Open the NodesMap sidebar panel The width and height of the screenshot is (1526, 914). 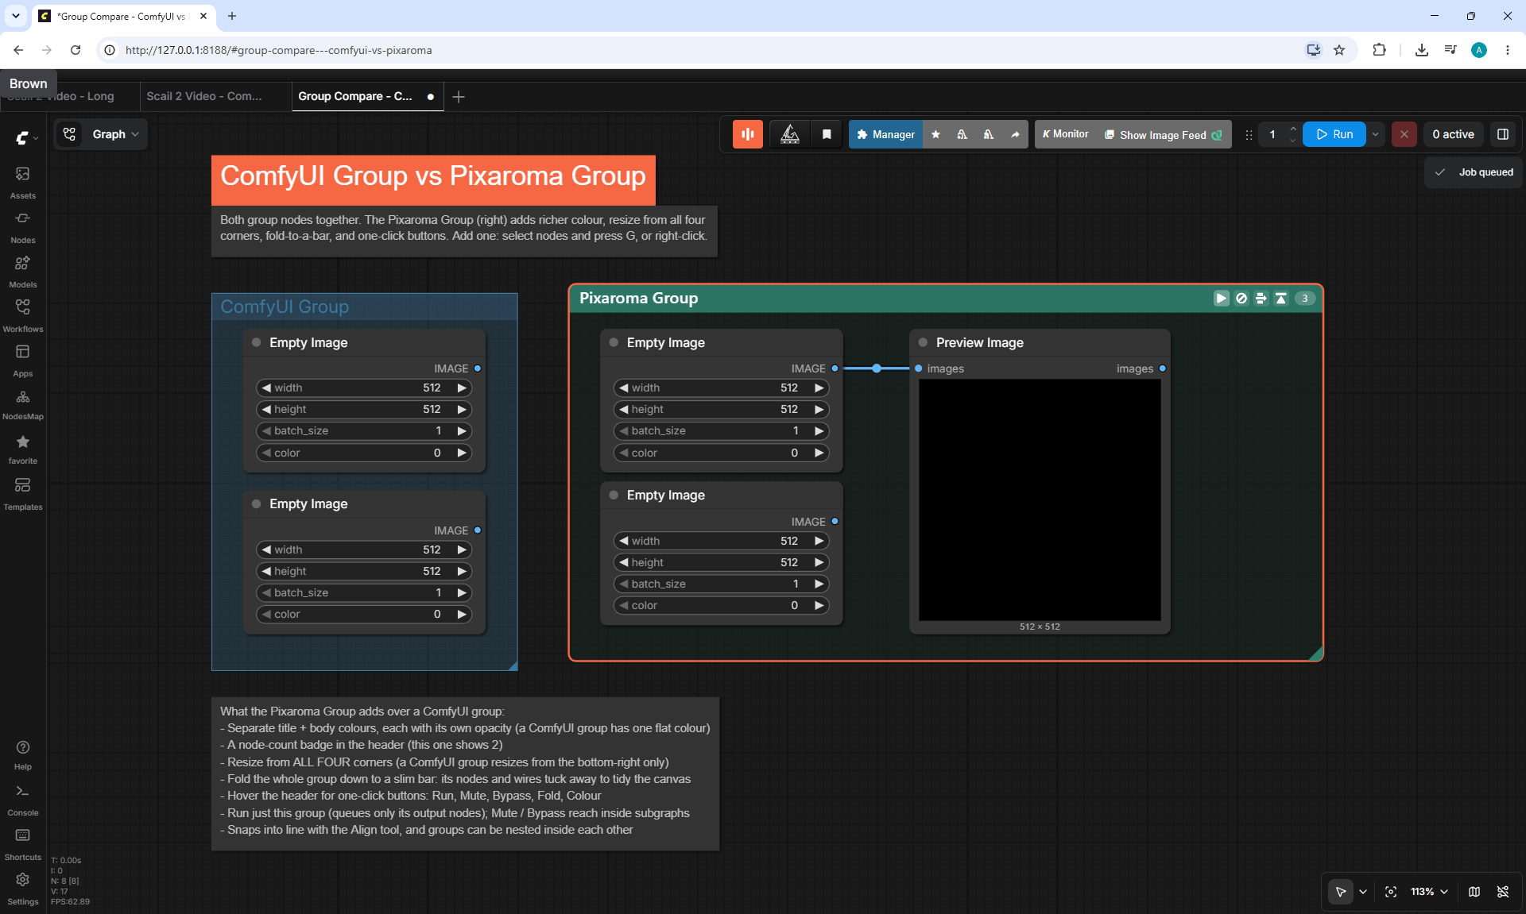click(x=23, y=404)
